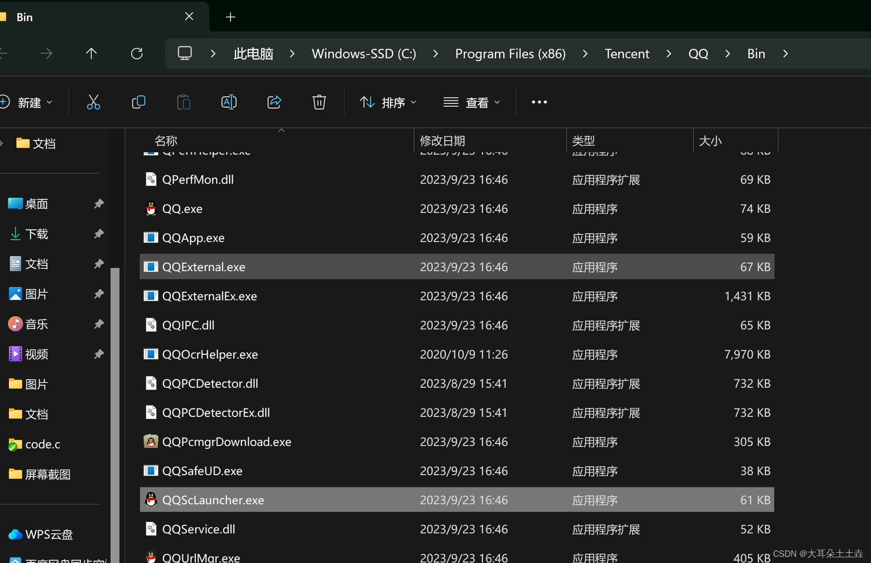Viewport: 871px width, 563px height.
Task: Click the Refresh icon
Action: tap(137, 54)
